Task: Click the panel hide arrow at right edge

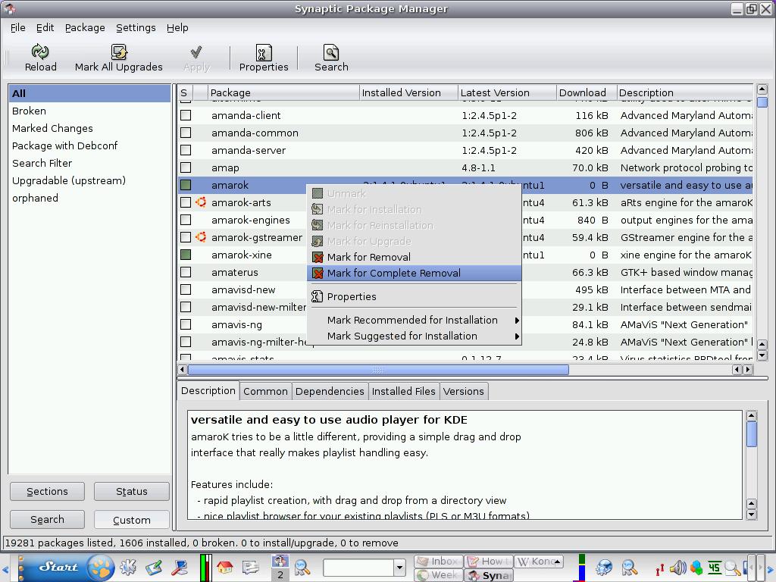Action: pos(770,569)
